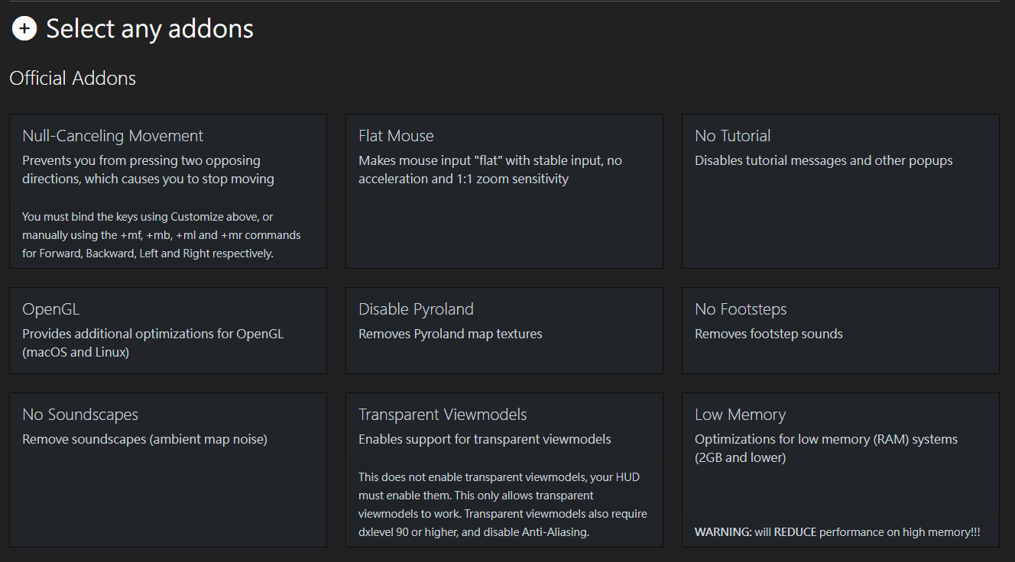Select the No Tutorial addon card
This screenshot has width=1015, height=562.
coord(841,191)
